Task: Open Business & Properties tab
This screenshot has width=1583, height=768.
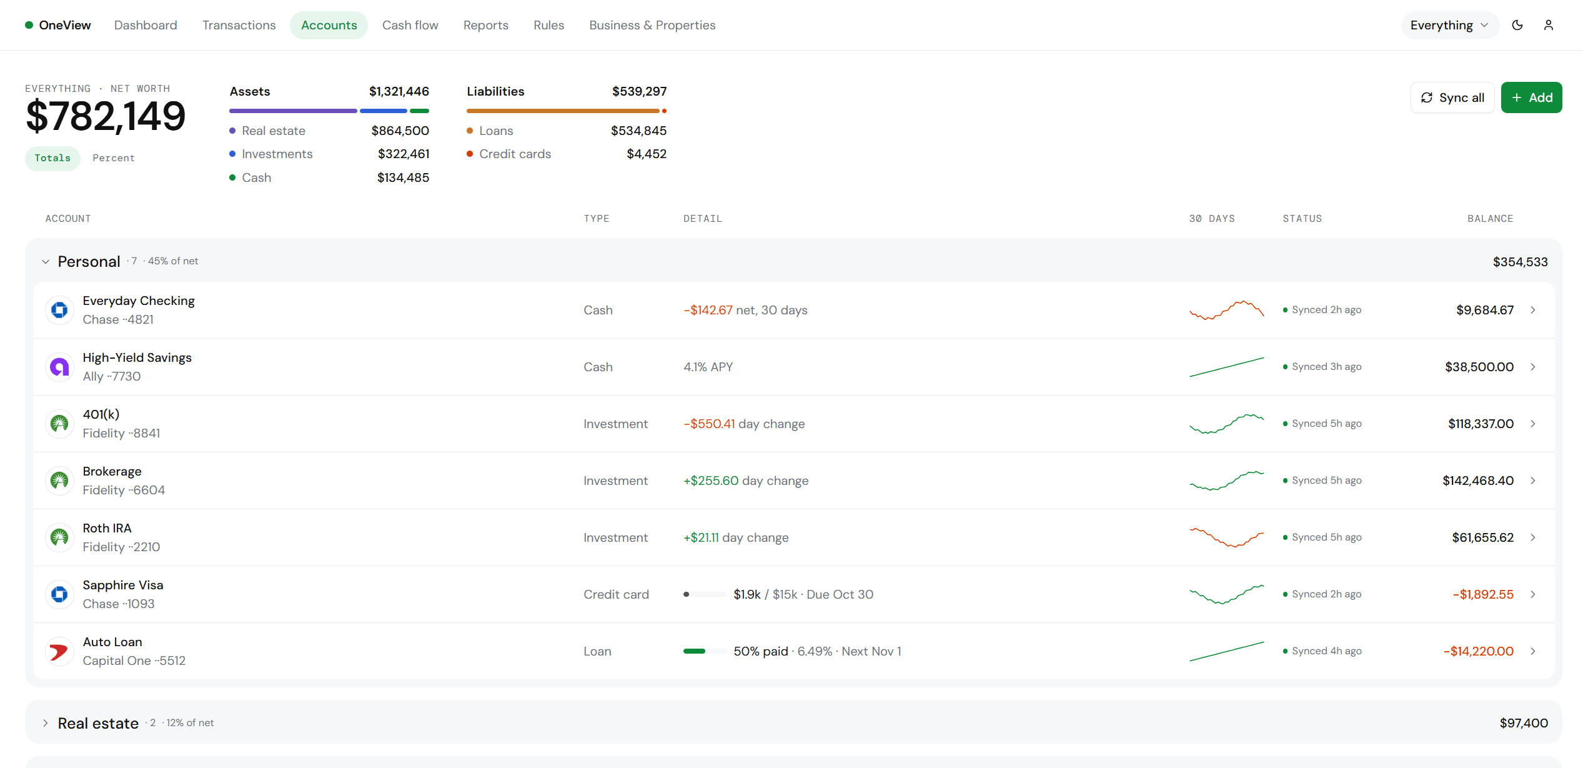Action: (x=652, y=25)
